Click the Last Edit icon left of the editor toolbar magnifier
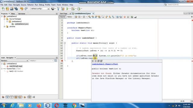 pos(76,17)
